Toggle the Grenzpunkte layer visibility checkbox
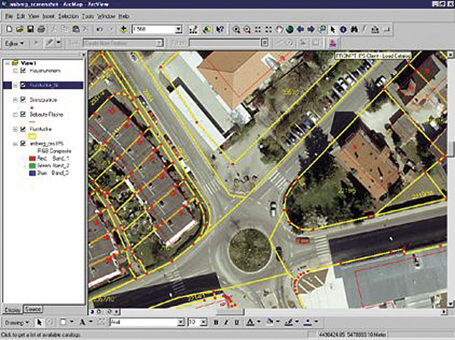Viewport: 455px width, 340px height. click(x=23, y=100)
